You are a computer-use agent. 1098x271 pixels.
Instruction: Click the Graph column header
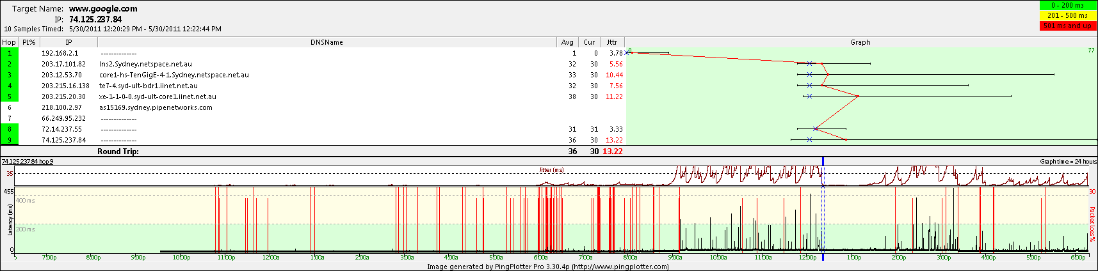coord(860,42)
